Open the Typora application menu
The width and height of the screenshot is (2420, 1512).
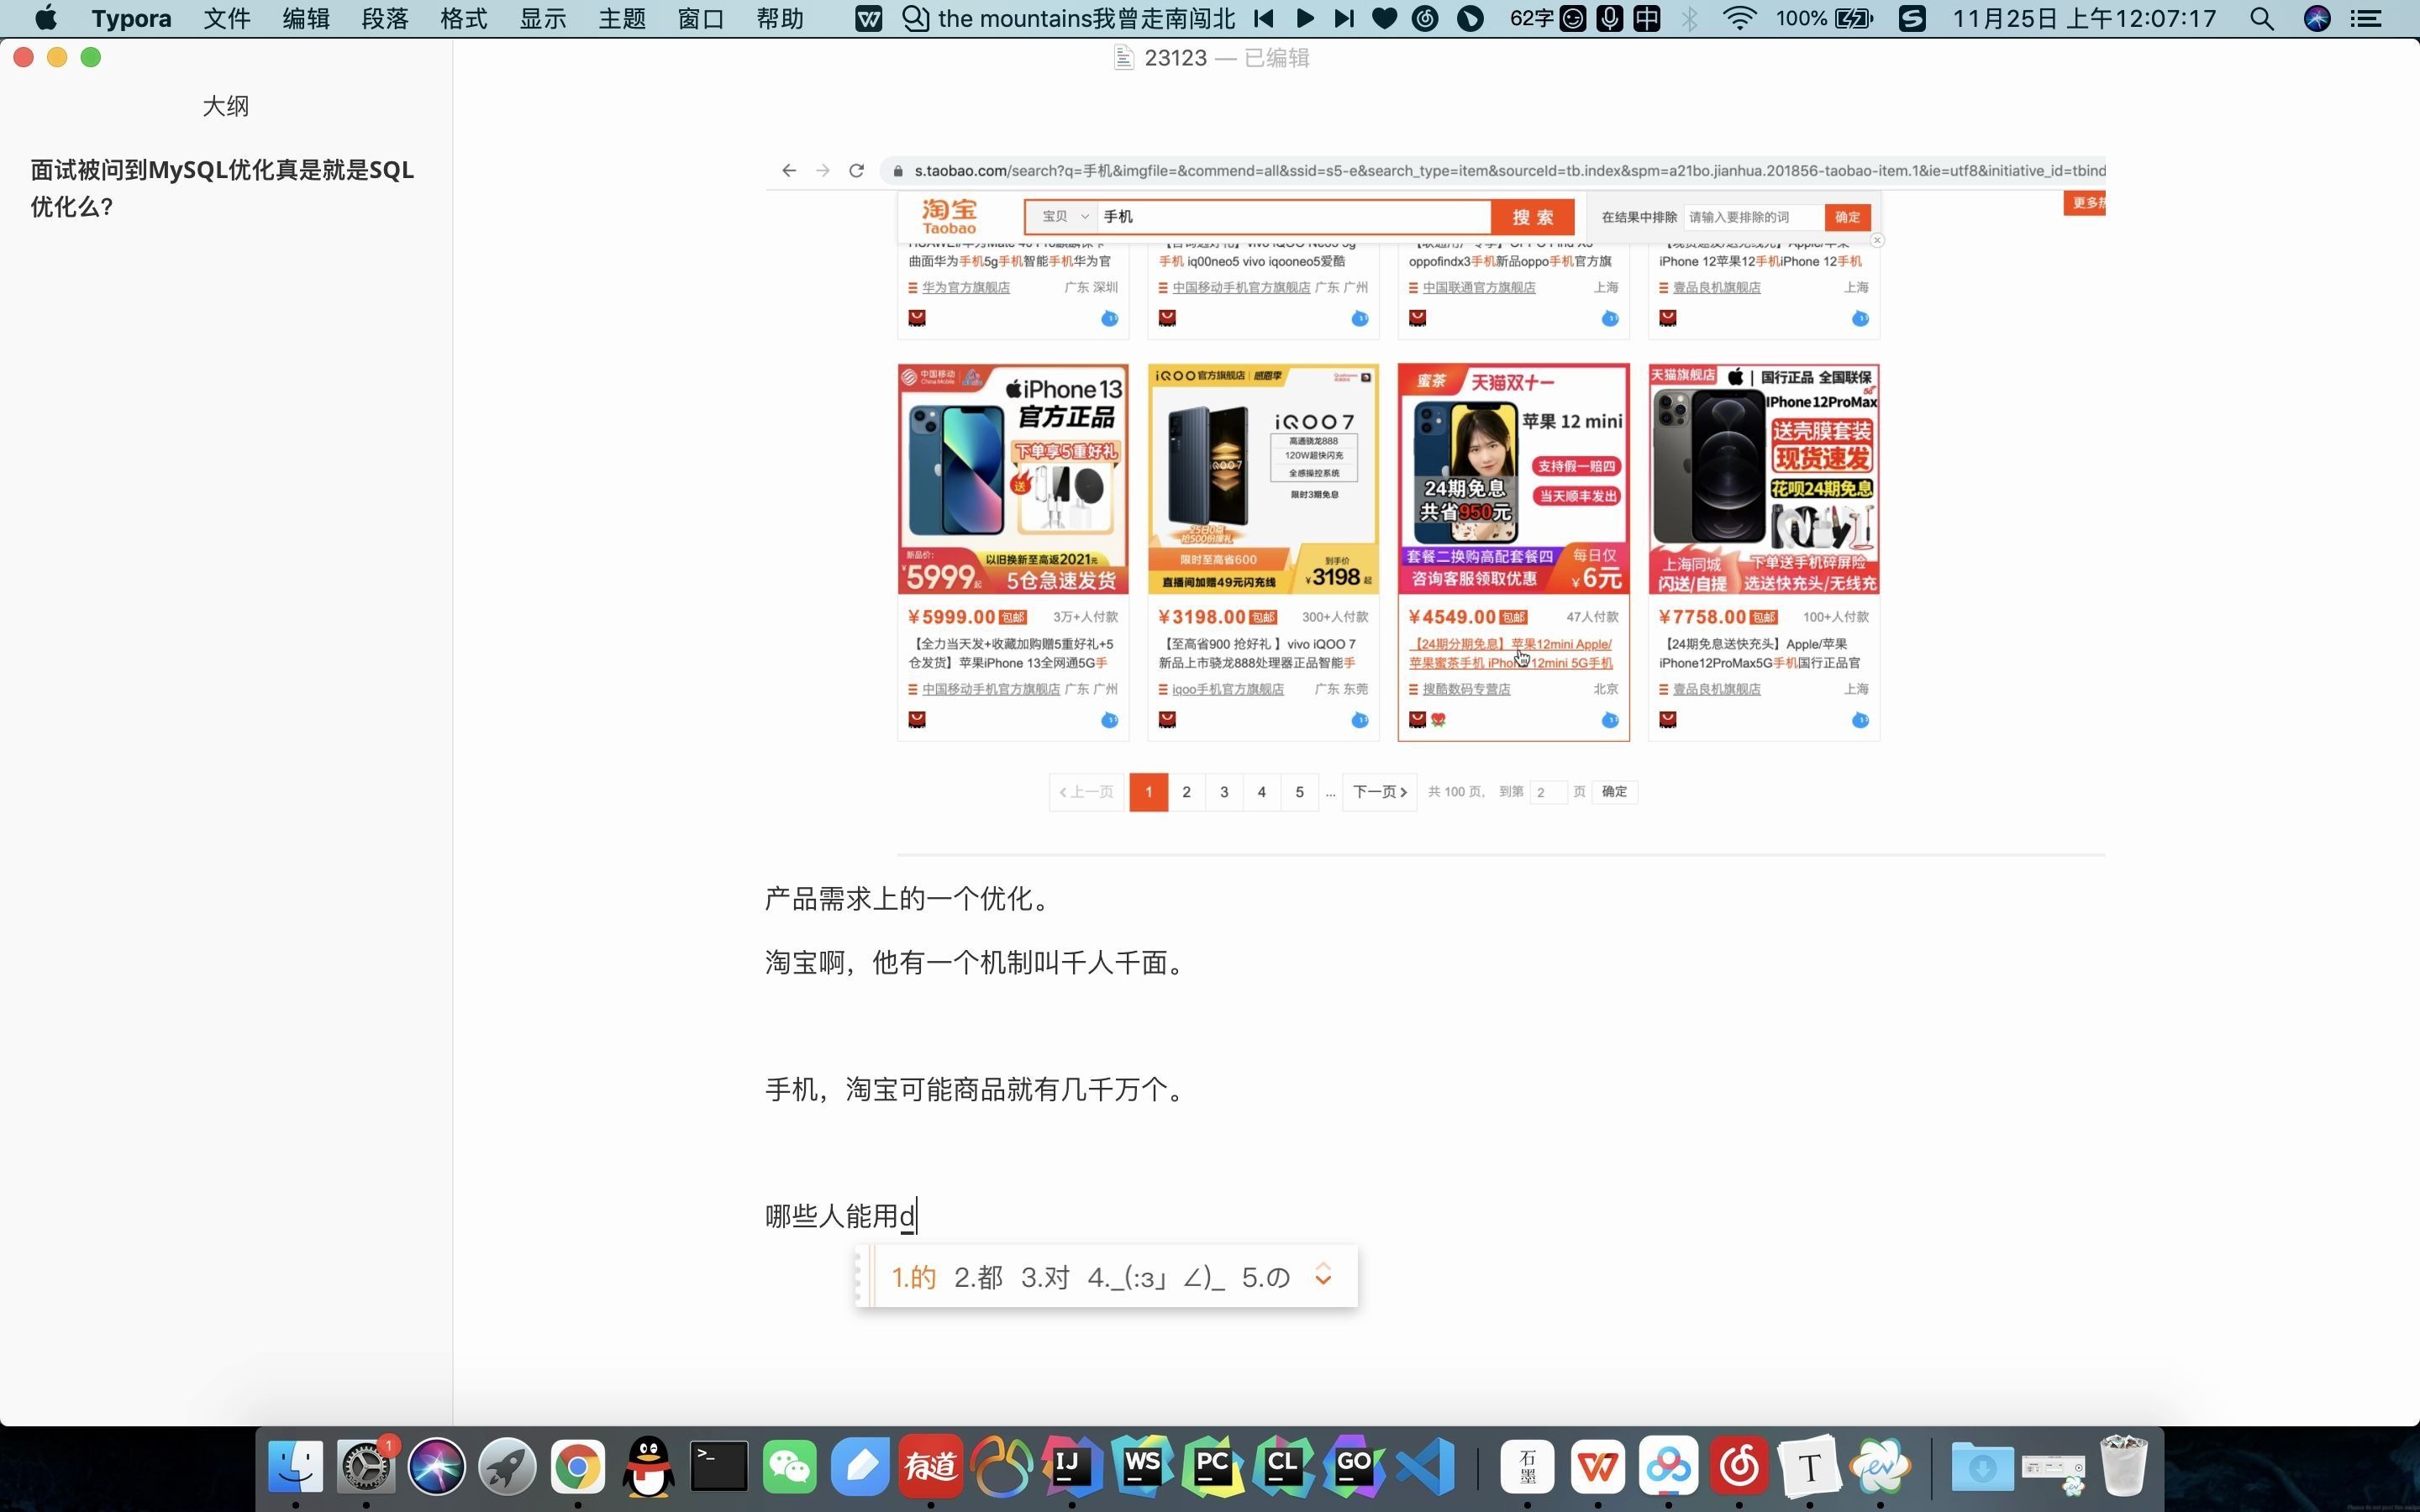coord(131,18)
